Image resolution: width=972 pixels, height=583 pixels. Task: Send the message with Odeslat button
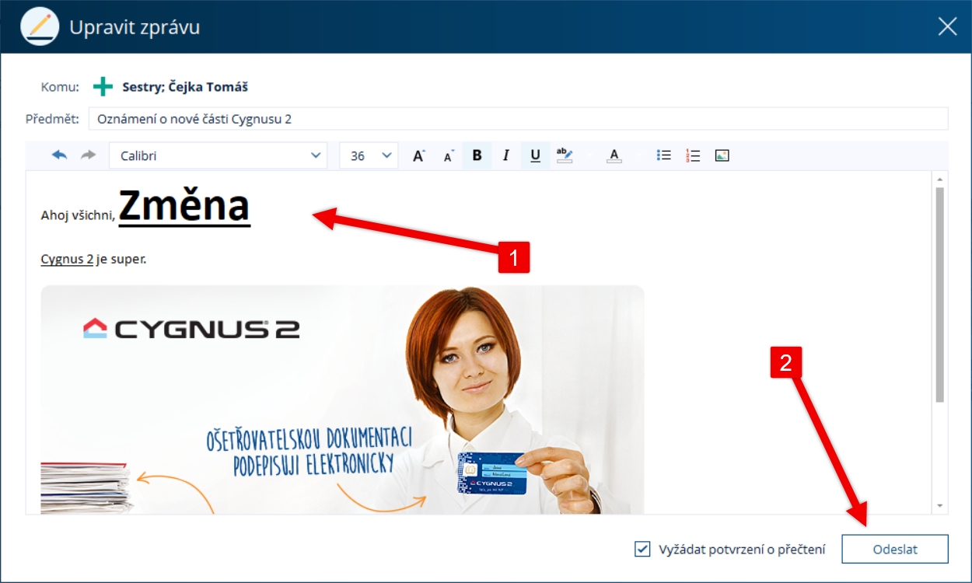click(x=895, y=549)
